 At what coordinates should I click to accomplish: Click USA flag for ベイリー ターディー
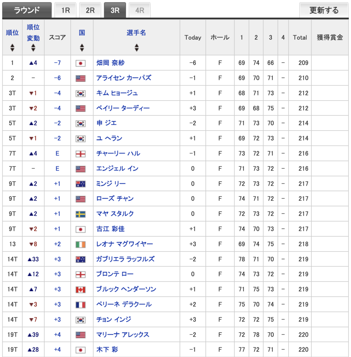click(81, 109)
